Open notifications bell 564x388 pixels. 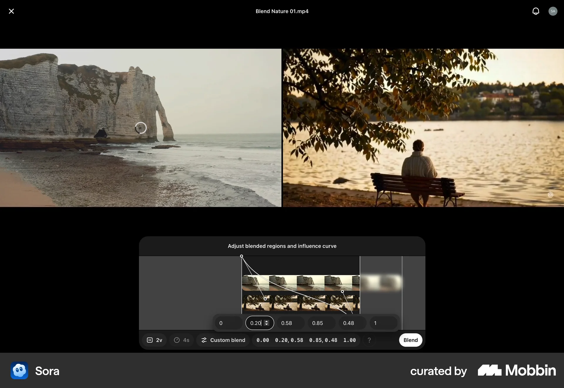click(x=536, y=11)
